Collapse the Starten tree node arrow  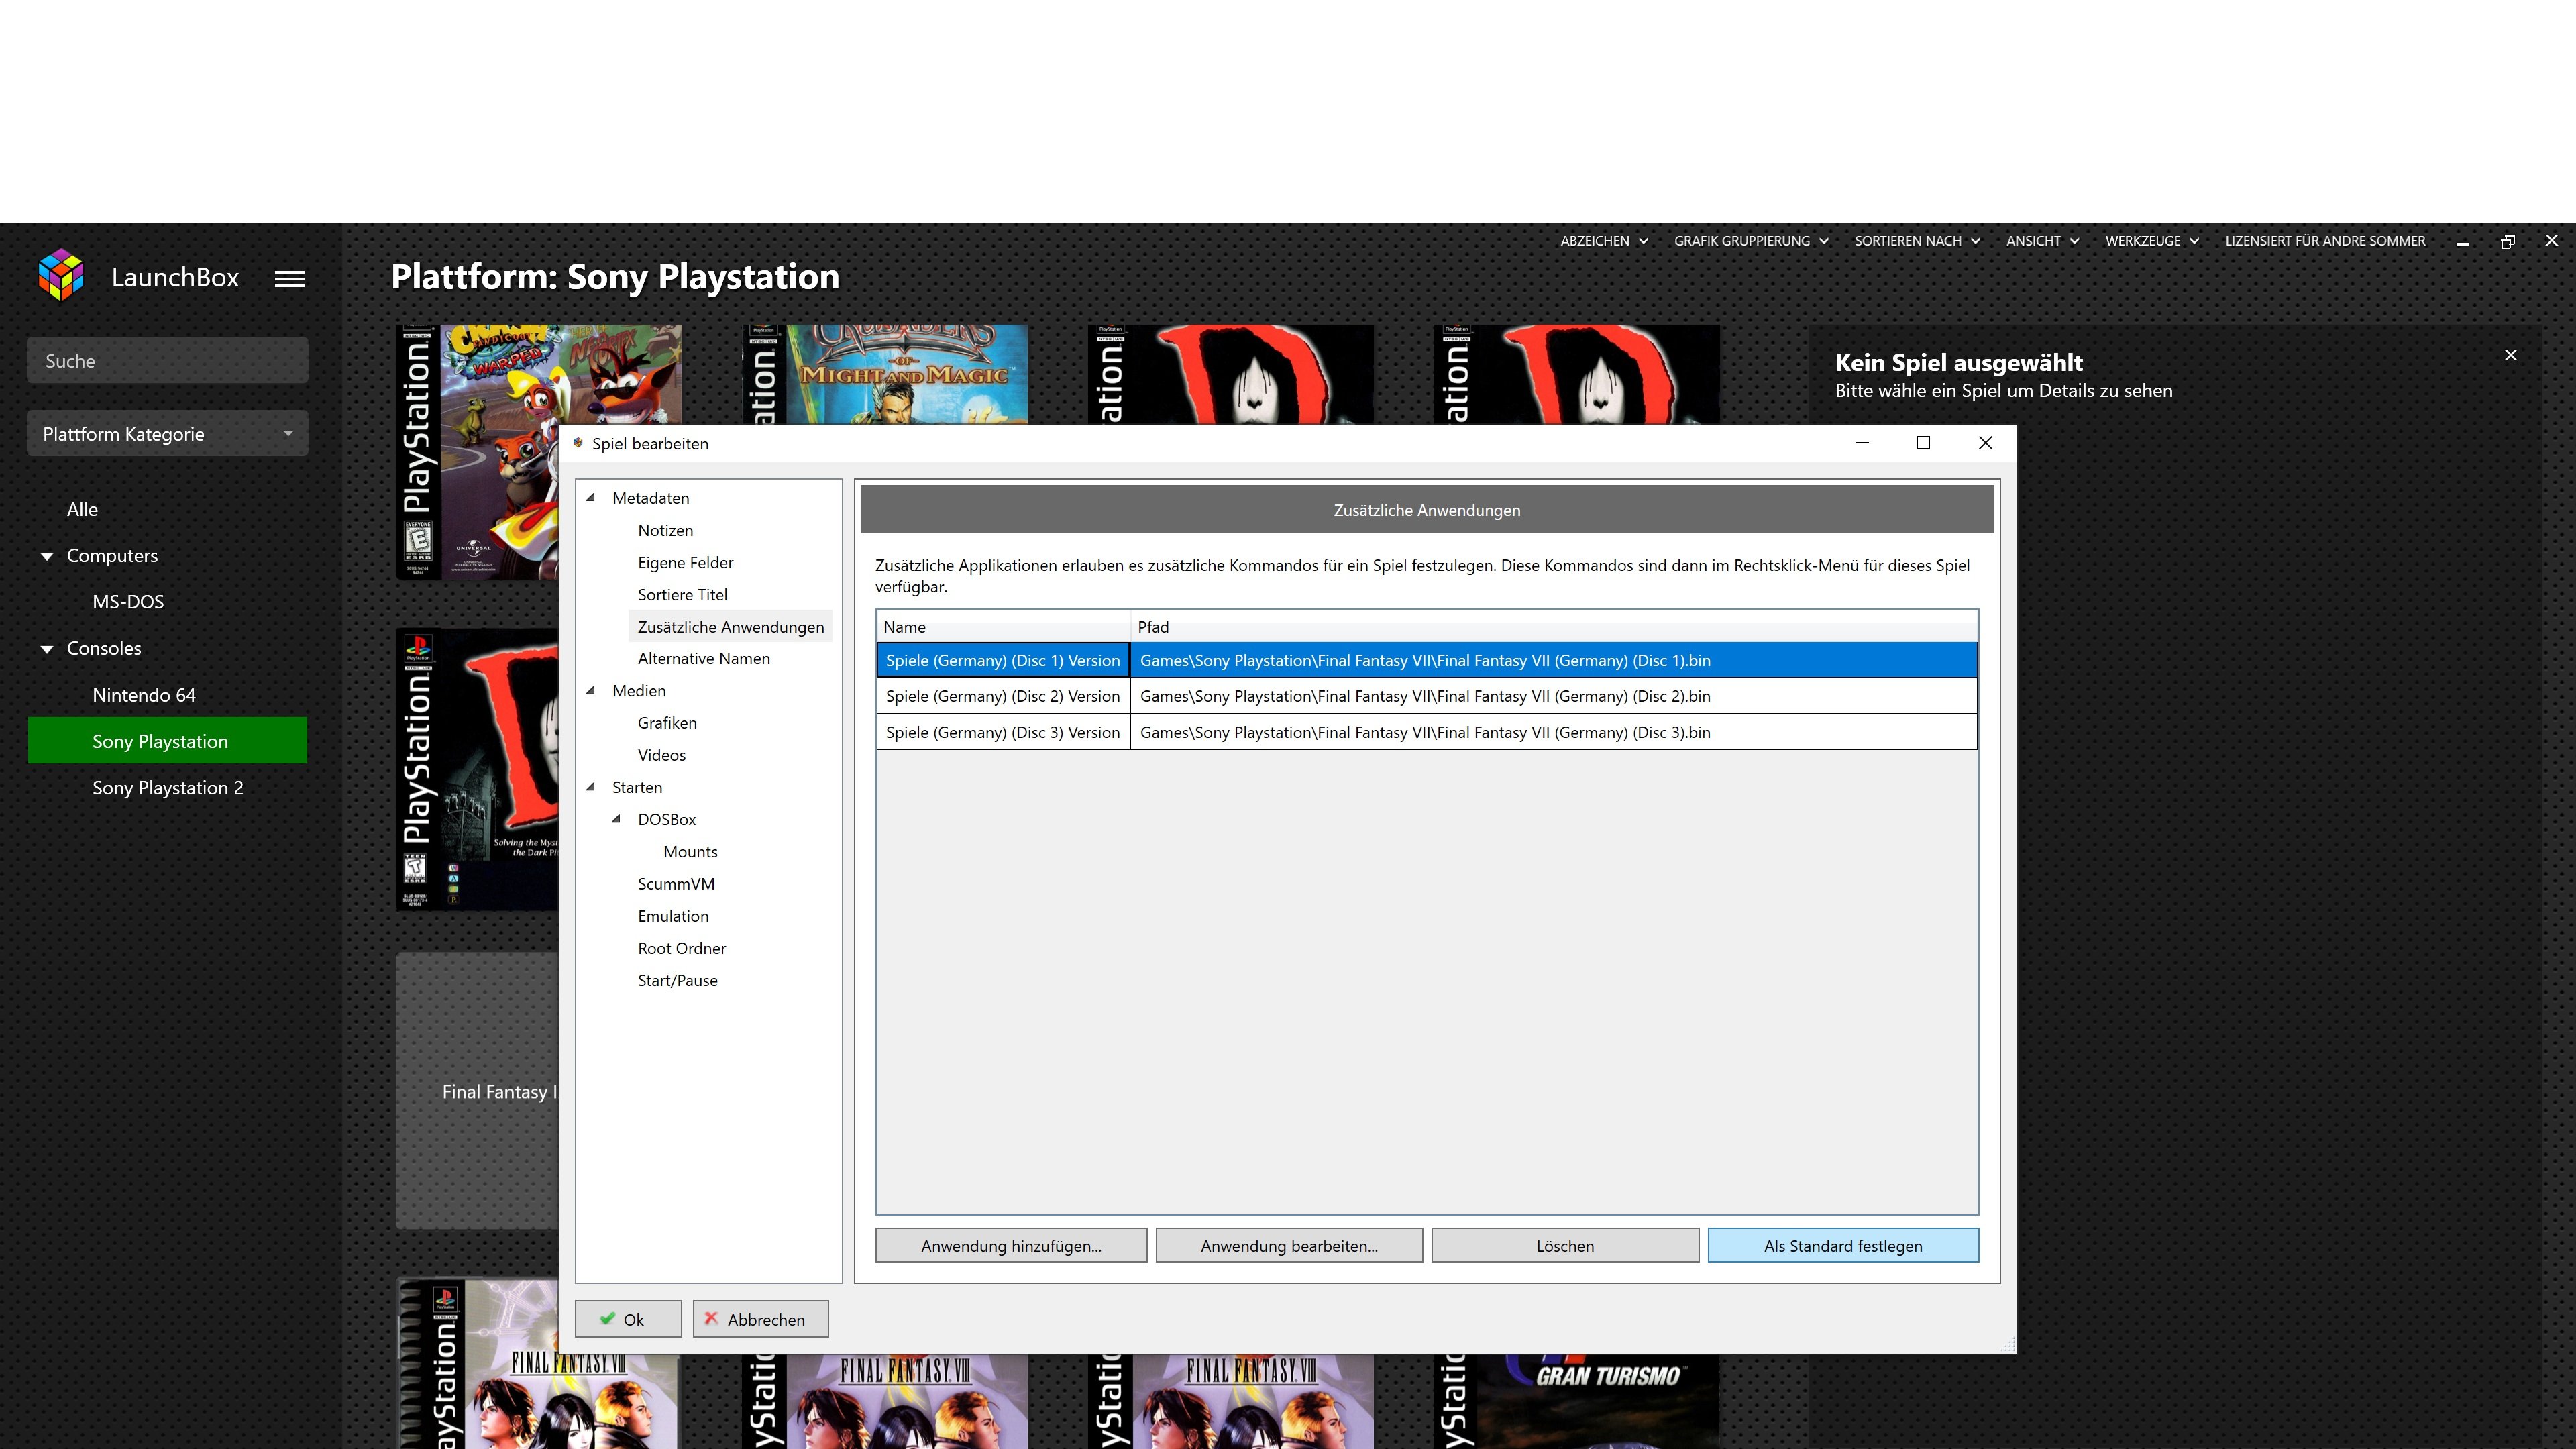591,787
